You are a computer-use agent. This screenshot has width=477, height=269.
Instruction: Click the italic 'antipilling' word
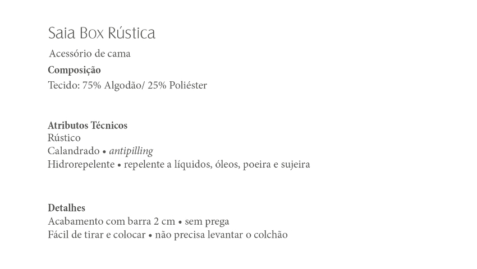(131, 151)
